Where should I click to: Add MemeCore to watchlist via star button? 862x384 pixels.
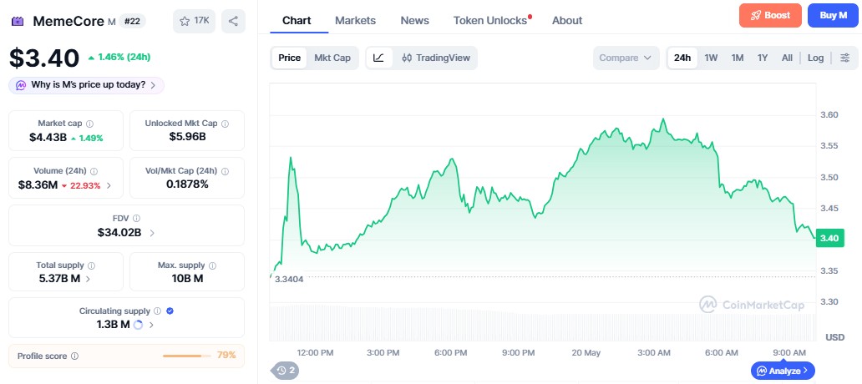[x=194, y=21]
